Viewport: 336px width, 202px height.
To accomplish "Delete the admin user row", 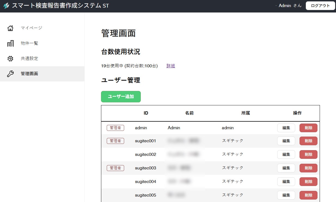I will pos(308,128).
